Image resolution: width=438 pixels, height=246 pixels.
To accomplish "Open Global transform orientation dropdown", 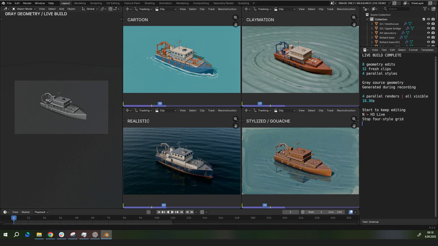I will click(x=90, y=9).
